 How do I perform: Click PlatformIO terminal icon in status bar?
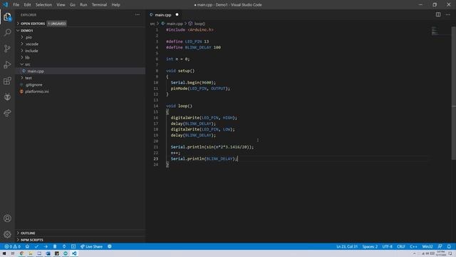coord(73,246)
